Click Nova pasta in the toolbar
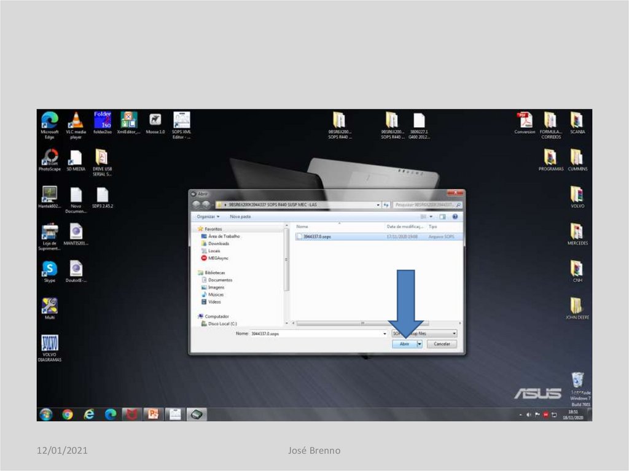The image size is (629, 471). 240,217
